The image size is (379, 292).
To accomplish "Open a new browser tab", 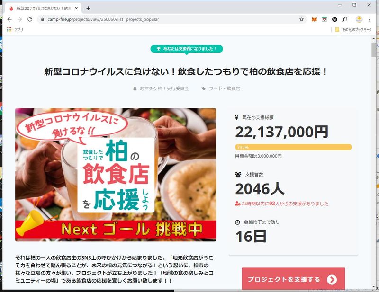I will tap(88, 8).
